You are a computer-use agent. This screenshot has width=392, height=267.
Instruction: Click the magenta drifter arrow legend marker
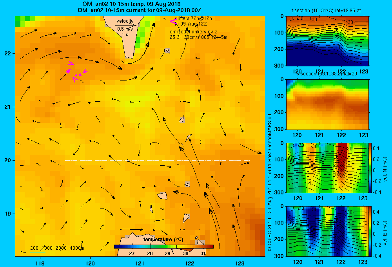[x=173, y=22]
